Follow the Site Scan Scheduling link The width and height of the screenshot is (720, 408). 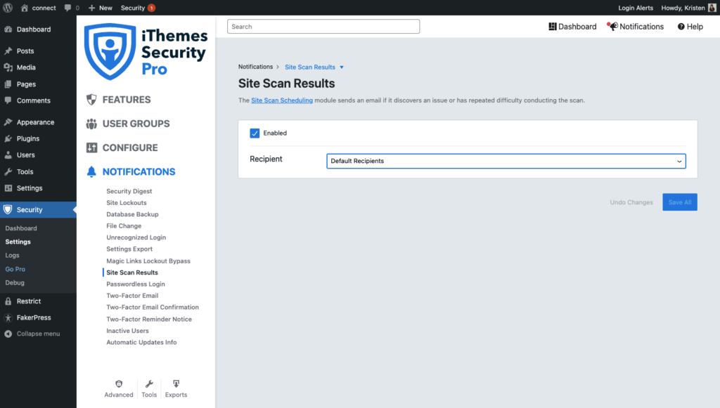click(282, 100)
